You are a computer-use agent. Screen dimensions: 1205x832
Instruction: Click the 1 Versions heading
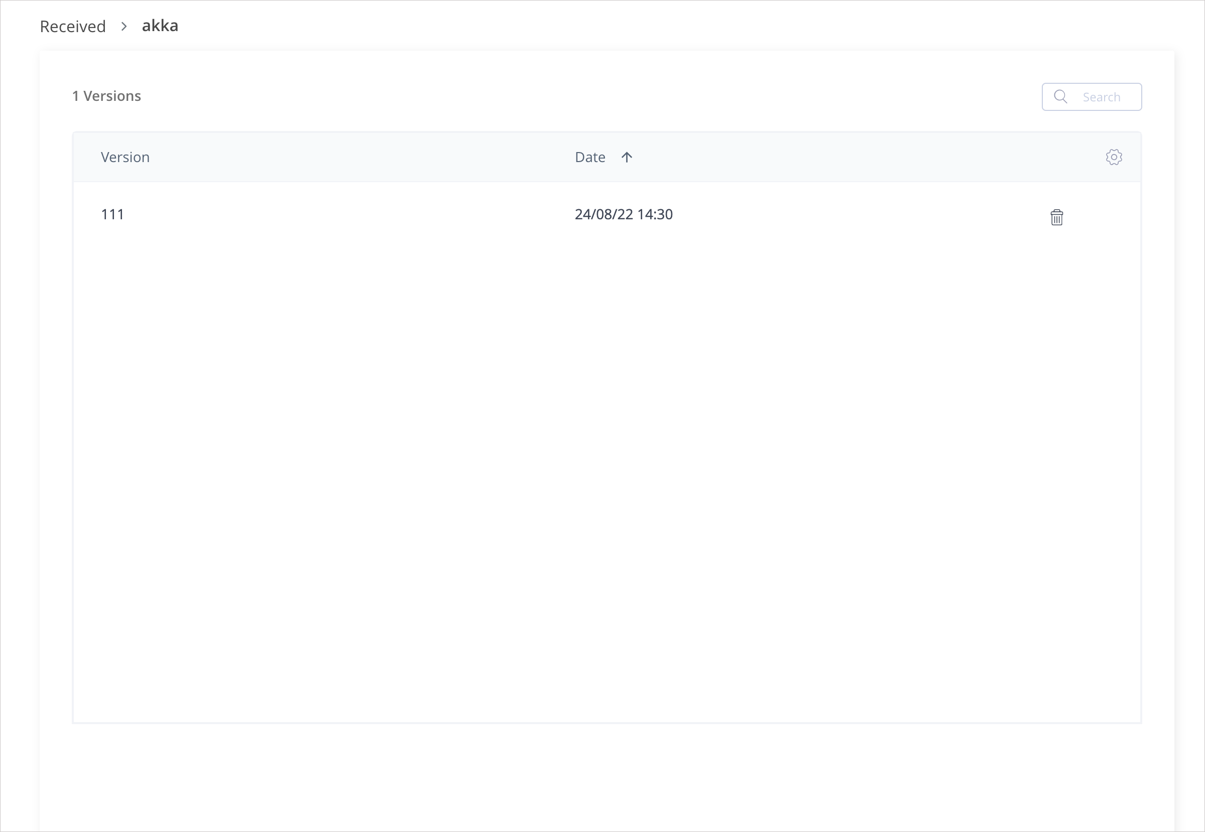coord(107,96)
